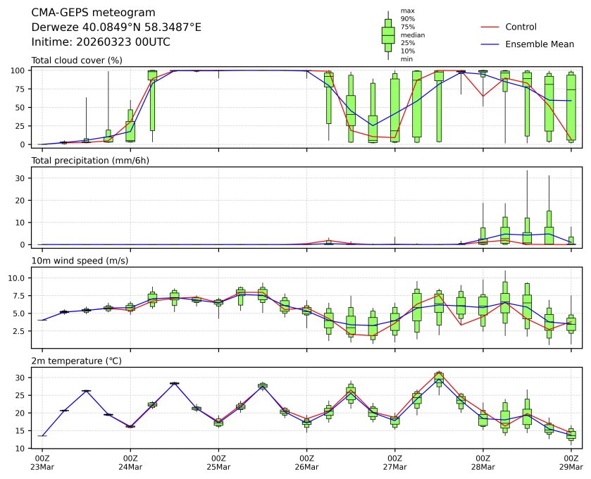Click the blue Ensemble Mean legend line
This screenshot has height=479, width=591.
coord(490,44)
